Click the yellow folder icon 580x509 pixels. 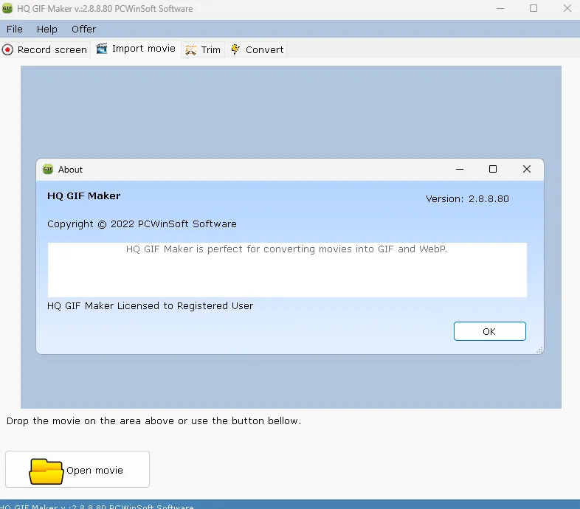(x=46, y=471)
